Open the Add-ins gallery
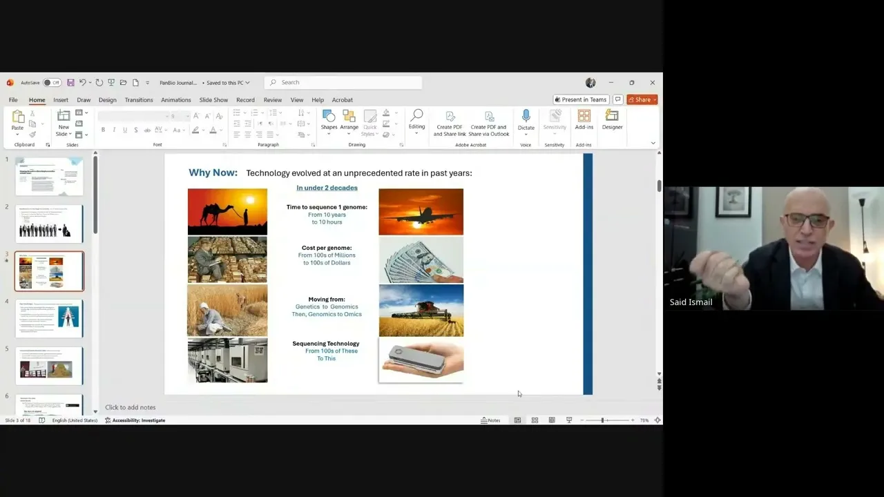 (x=584, y=121)
